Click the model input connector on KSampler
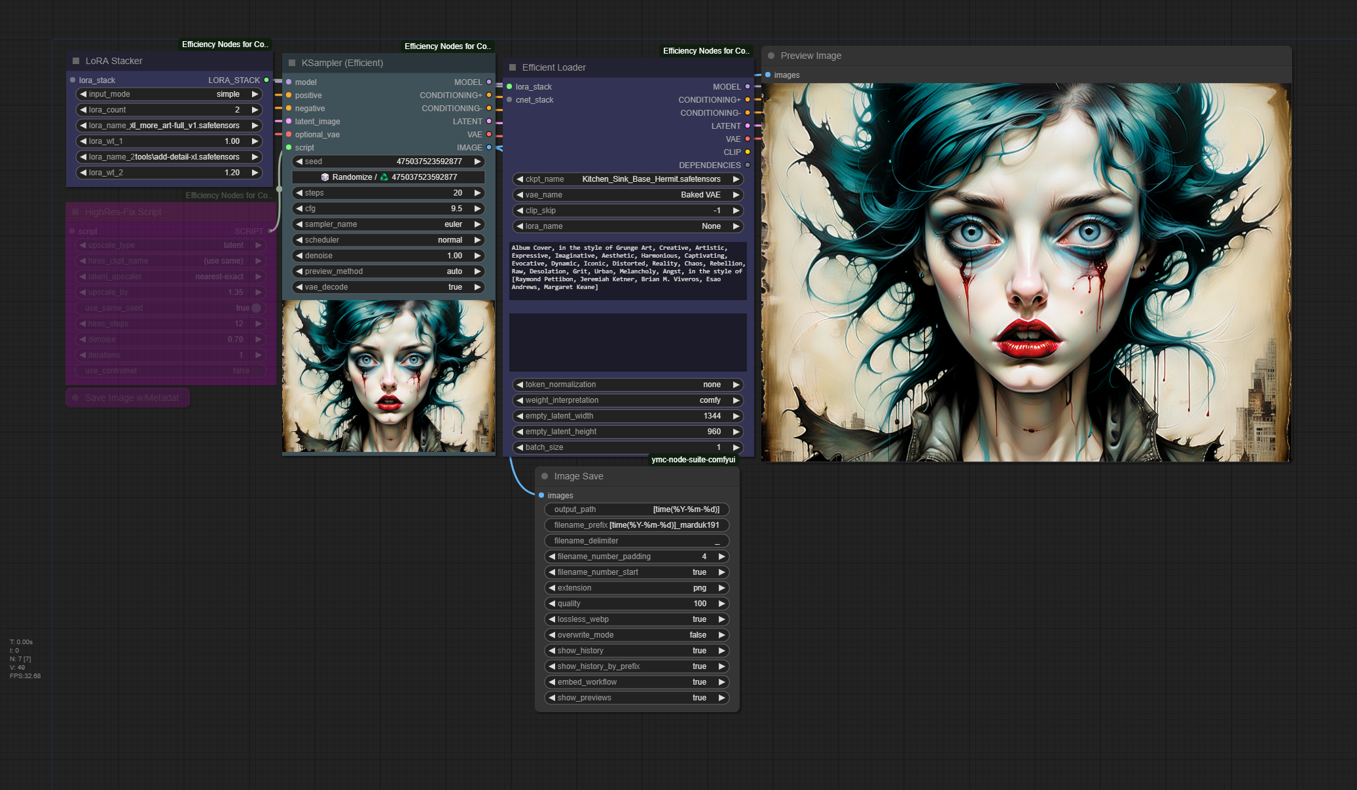 [x=289, y=82]
